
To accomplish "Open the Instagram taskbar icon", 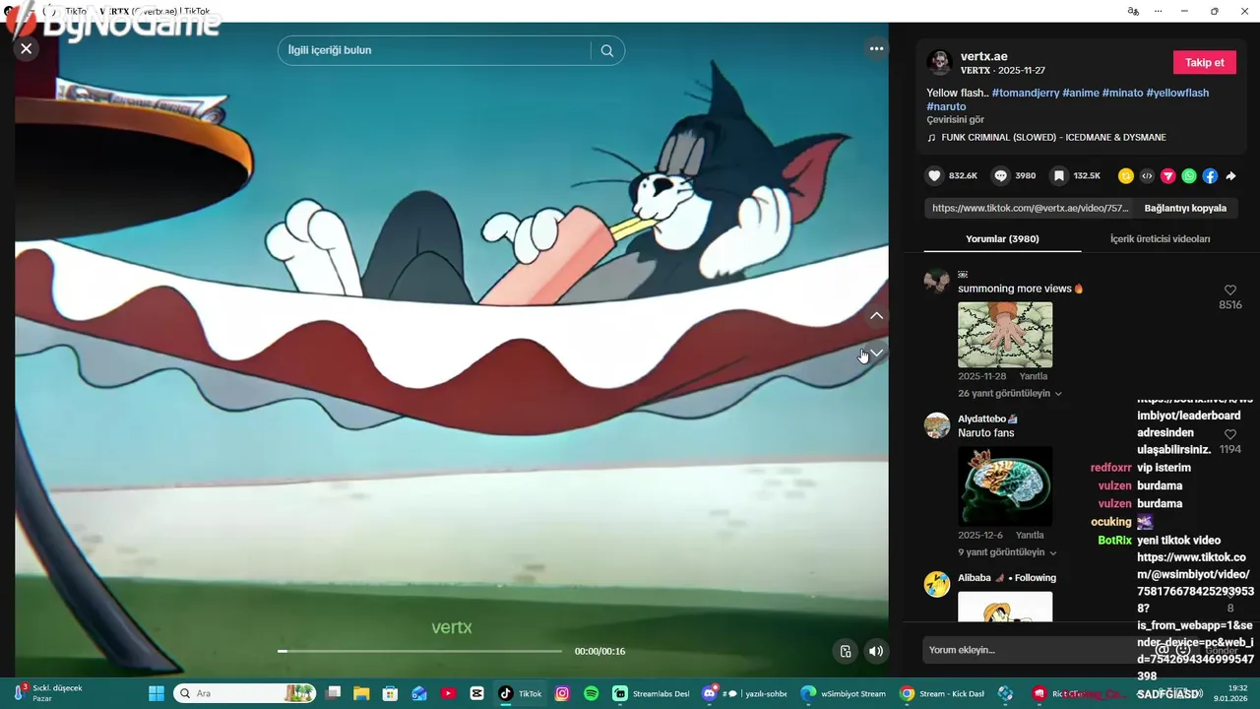I will [x=562, y=693].
